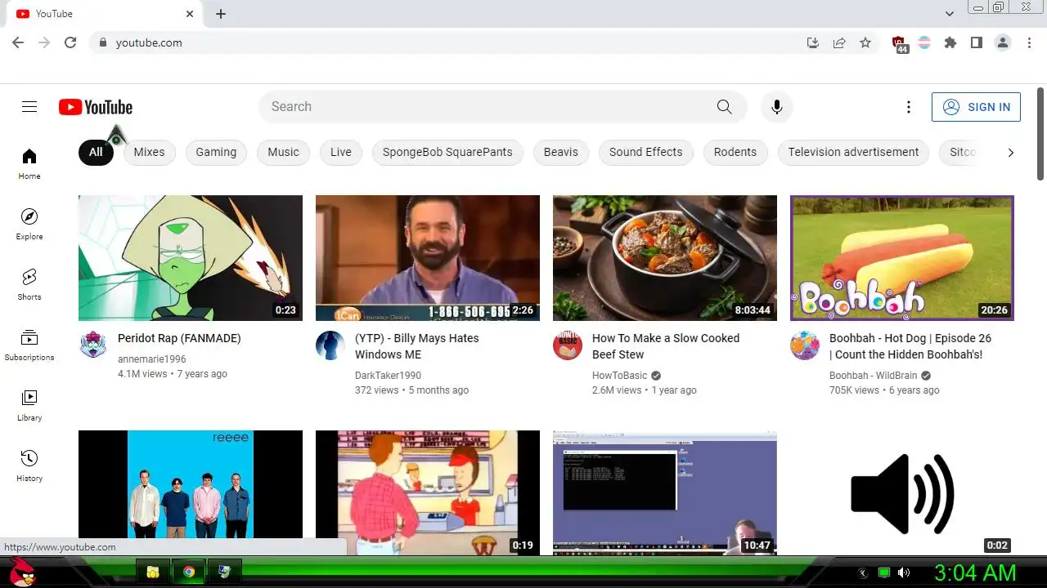Open the Chrome three-dot menu

(x=1029, y=42)
